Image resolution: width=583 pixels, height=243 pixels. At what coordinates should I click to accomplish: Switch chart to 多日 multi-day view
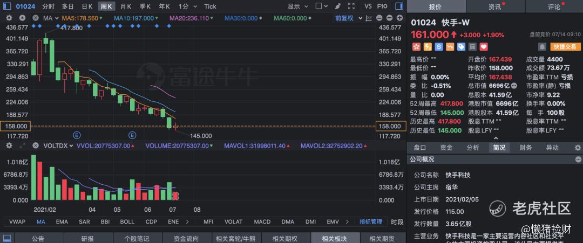click(67, 6)
